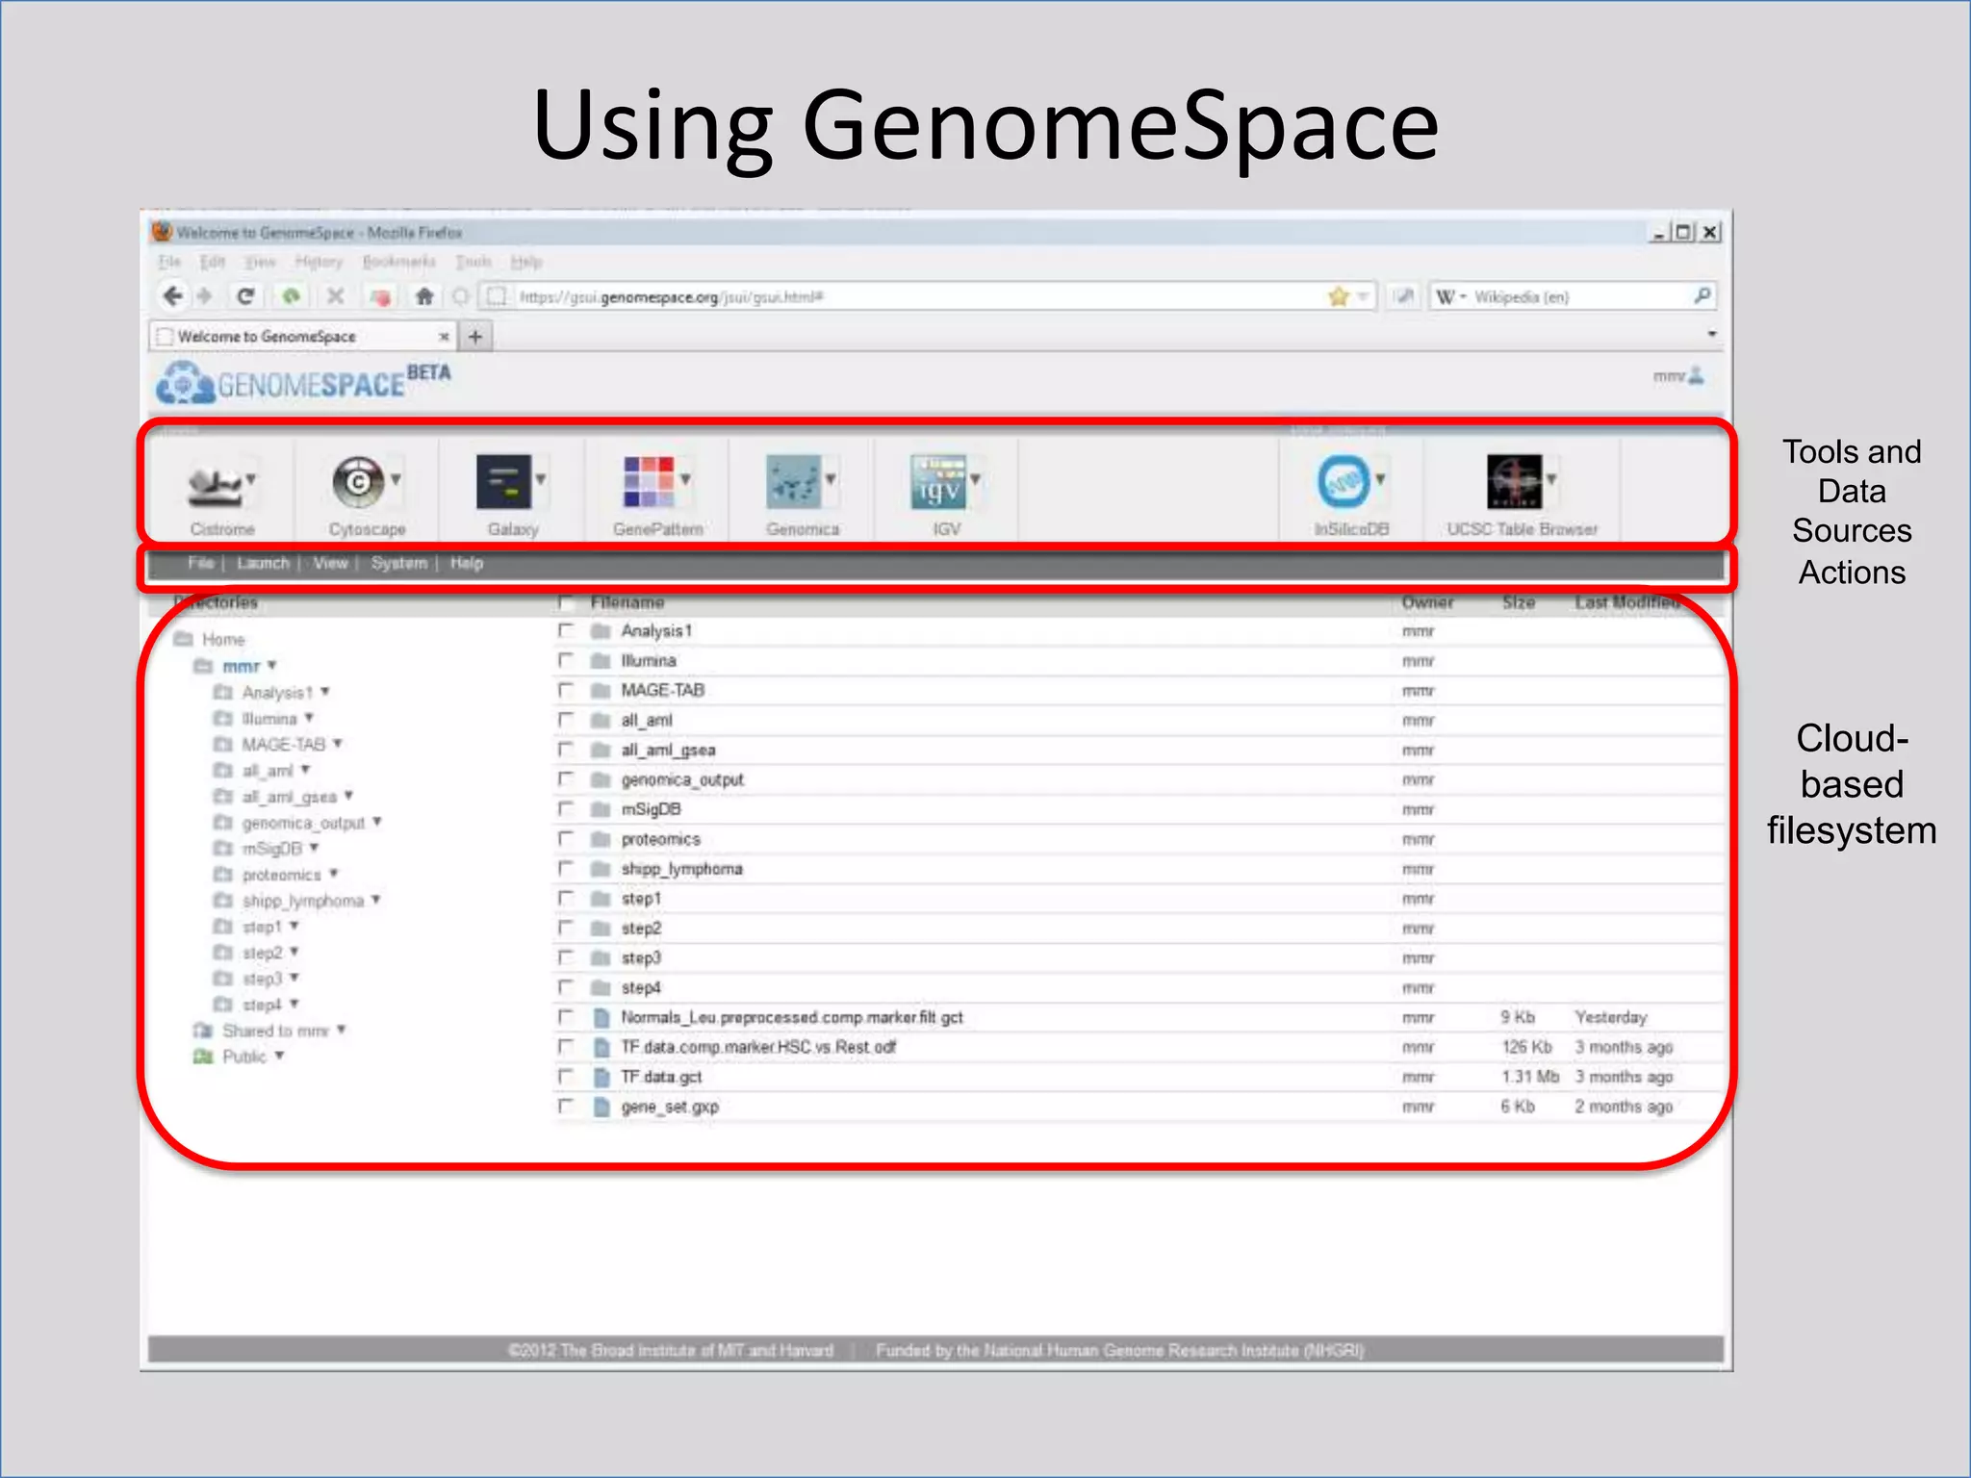Open the Public folder arrow in tree
Image resolution: width=1971 pixels, height=1478 pixels.
pyautogui.click(x=279, y=1056)
